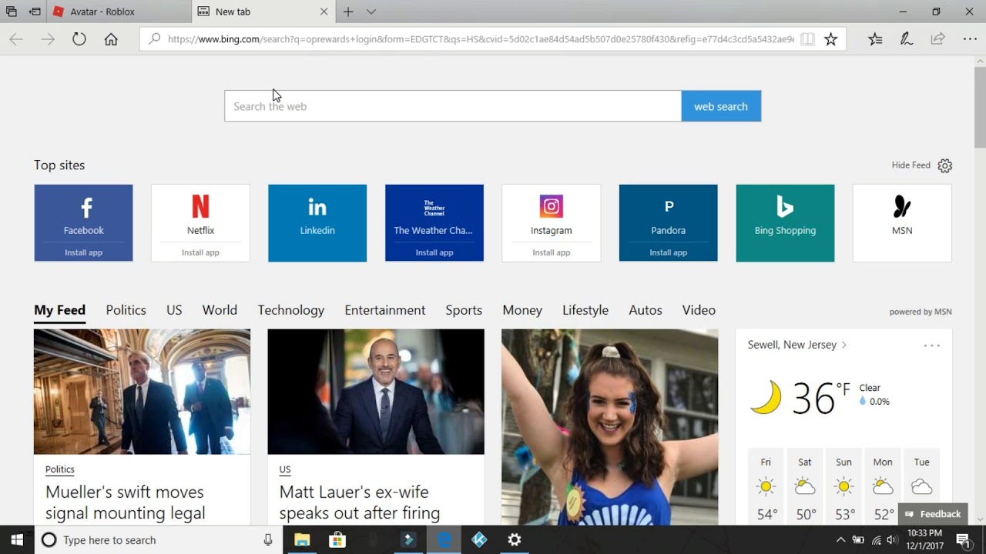This screenshot has width=986, height=554.
Task: Switch to Avatar - Roblox tab
Action: point(119,12)
